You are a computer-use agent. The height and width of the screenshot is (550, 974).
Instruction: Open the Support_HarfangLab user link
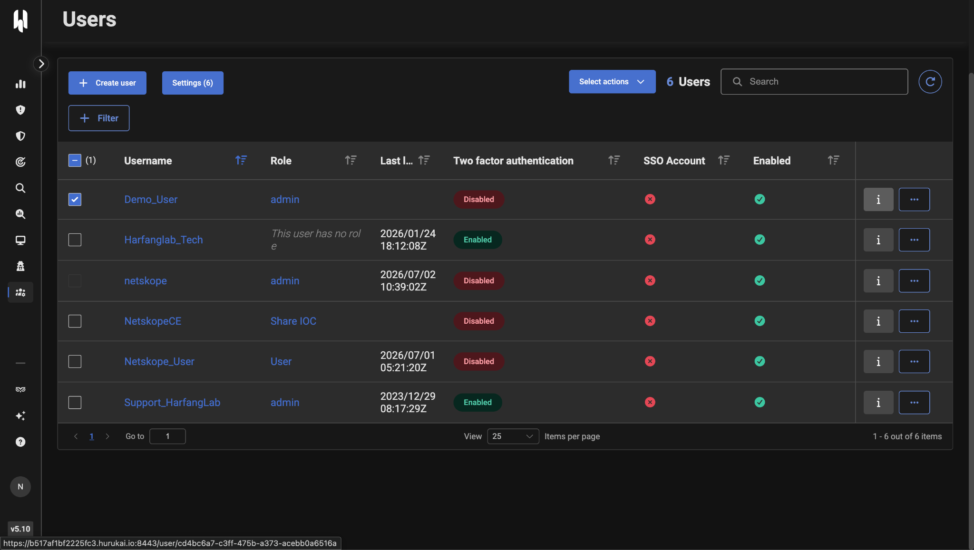pos(172,403)
